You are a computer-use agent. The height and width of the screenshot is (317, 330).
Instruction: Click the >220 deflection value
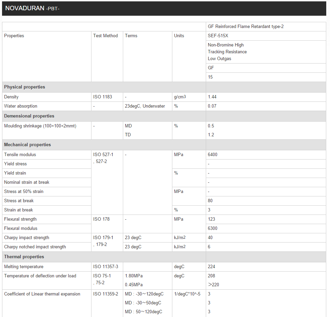point(213,285)
